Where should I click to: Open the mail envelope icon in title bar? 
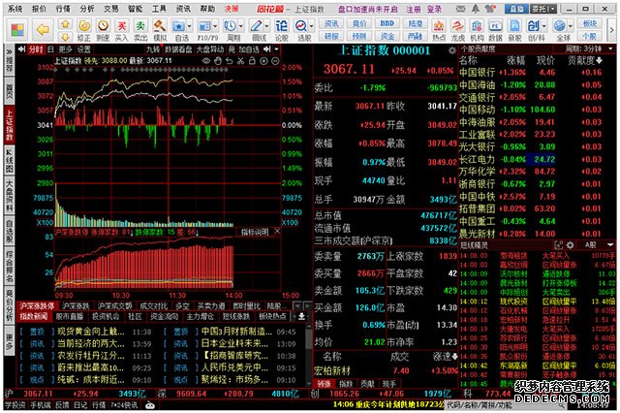pos(461,9)
